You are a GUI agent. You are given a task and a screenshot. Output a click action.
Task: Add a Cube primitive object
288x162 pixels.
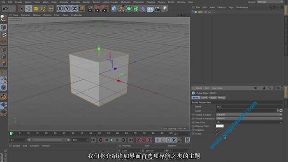114,9
